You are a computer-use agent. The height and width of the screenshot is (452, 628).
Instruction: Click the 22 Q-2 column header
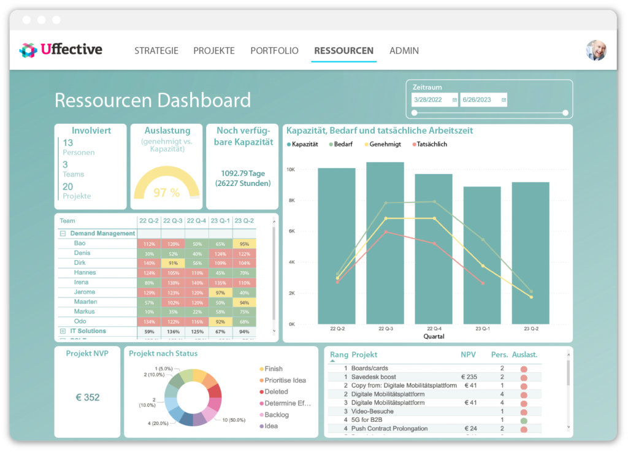pyautogui.click(x=149, y=221)
